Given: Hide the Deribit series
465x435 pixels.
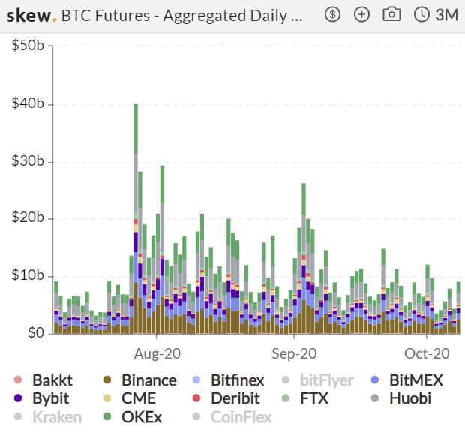Looking at the screenshot, I should click(226, 398).
